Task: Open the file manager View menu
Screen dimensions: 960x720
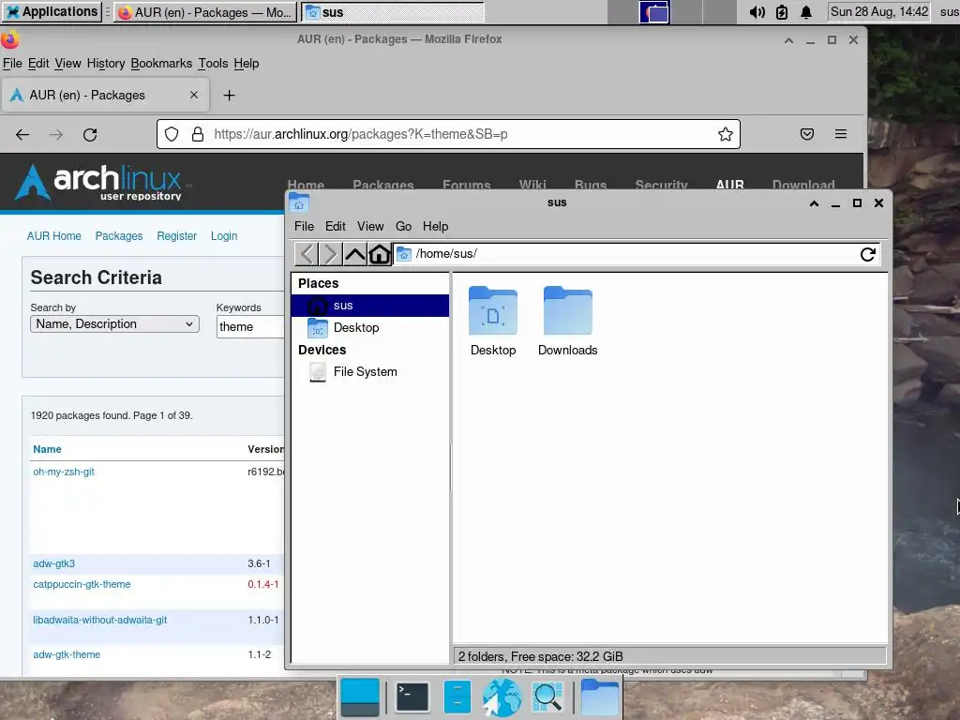Action: click(x=370, y=227)
